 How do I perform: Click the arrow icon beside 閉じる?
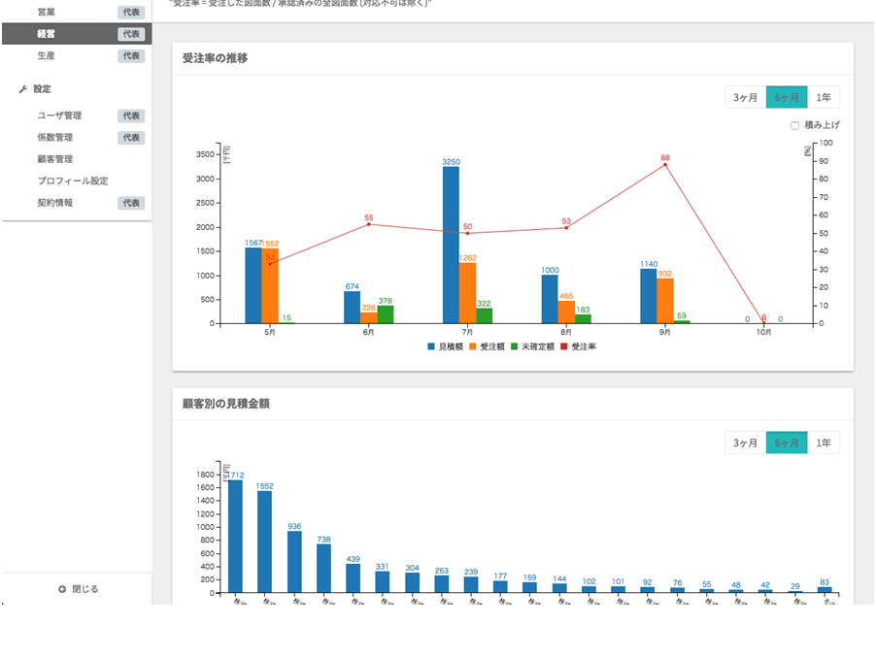[62, 589]
